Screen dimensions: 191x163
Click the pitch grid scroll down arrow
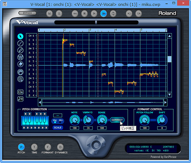pos(170,95)
